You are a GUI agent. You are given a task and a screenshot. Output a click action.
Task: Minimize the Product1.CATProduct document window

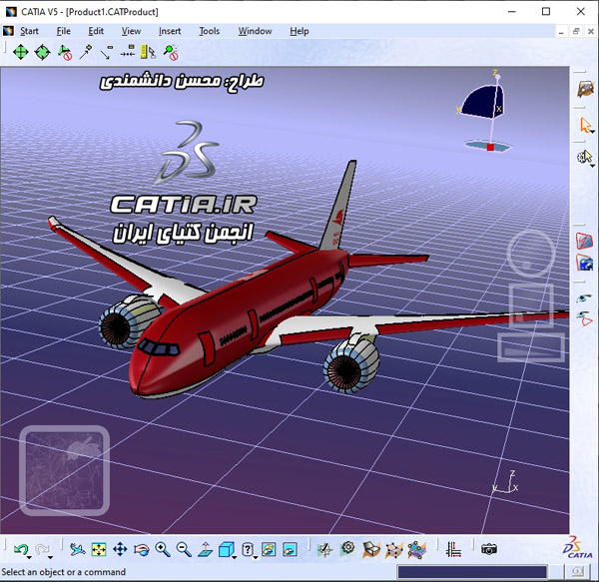(x=561, y=32)
